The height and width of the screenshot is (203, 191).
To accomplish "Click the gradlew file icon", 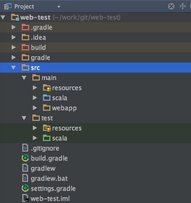I will point(25,168).
